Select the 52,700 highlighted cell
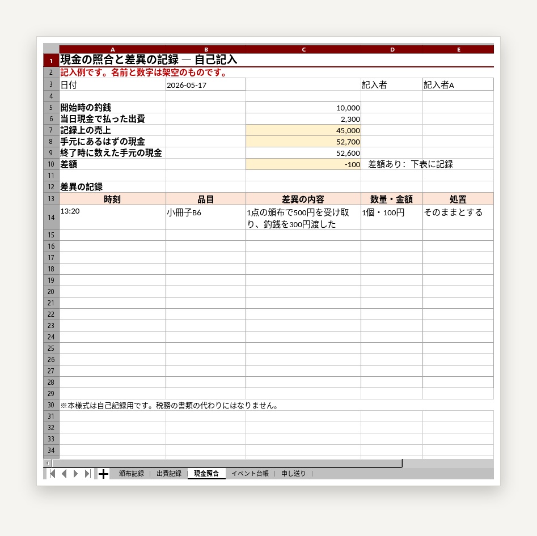The width and height of the screenshot is (537, 536). 303,141
